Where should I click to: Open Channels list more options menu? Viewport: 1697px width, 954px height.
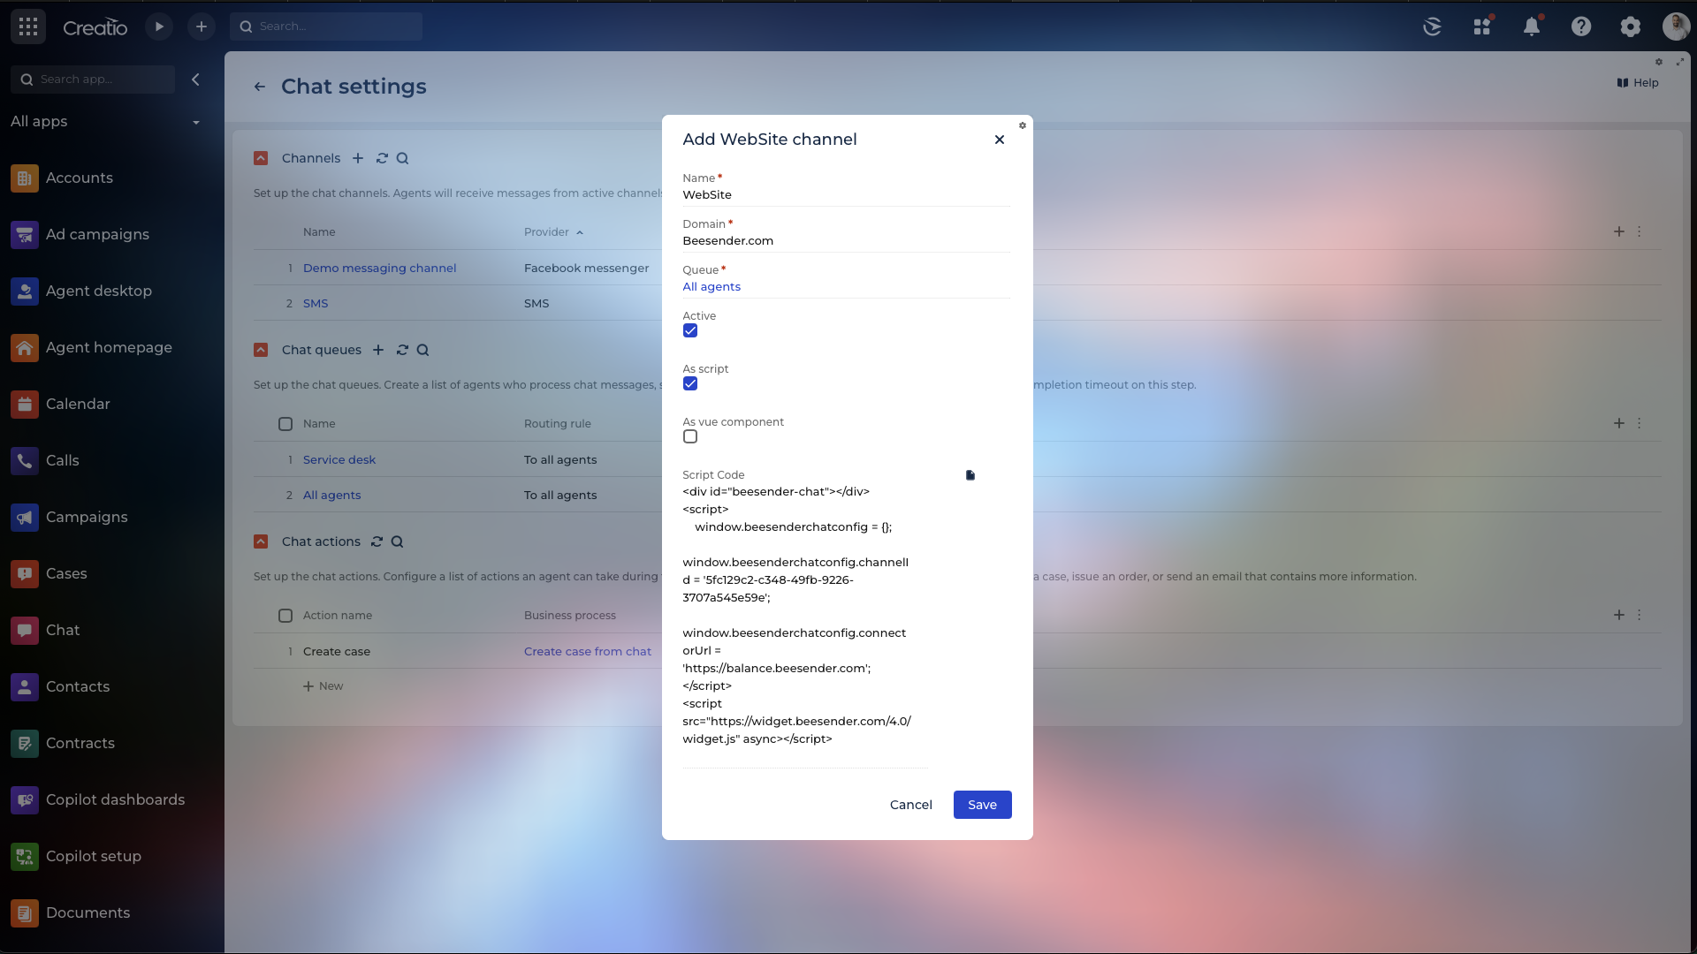(1640, 231)
